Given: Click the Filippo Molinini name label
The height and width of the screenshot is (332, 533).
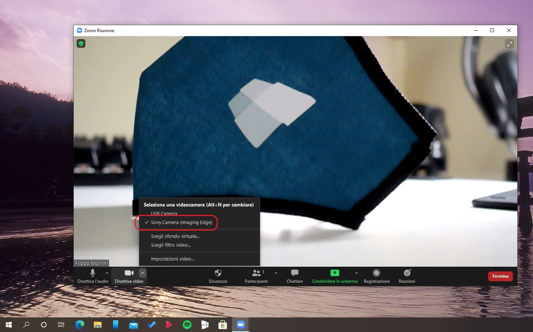Looking at the screenshot, I should pos(91,263).
